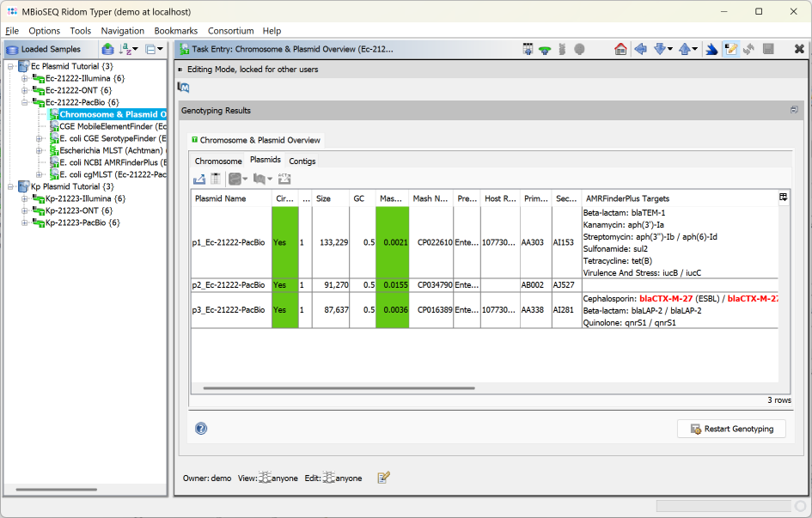Click the export table icon in task toolbar
Viewport: 812px width, 518px height.
click(528, 49)
